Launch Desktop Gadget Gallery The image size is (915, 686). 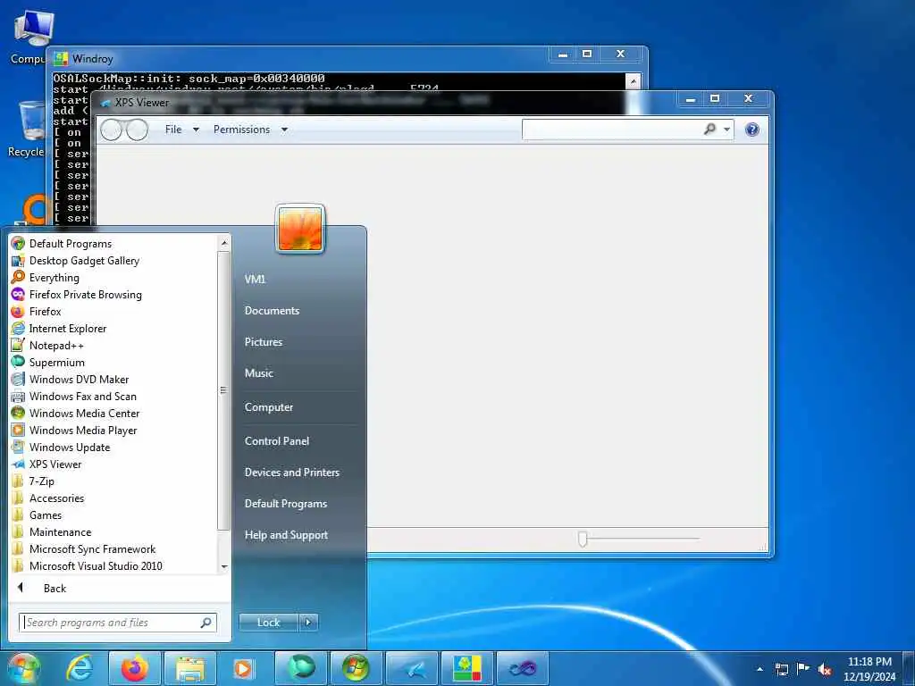pos(75,261)
